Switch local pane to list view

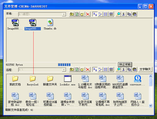pos(106,14)
